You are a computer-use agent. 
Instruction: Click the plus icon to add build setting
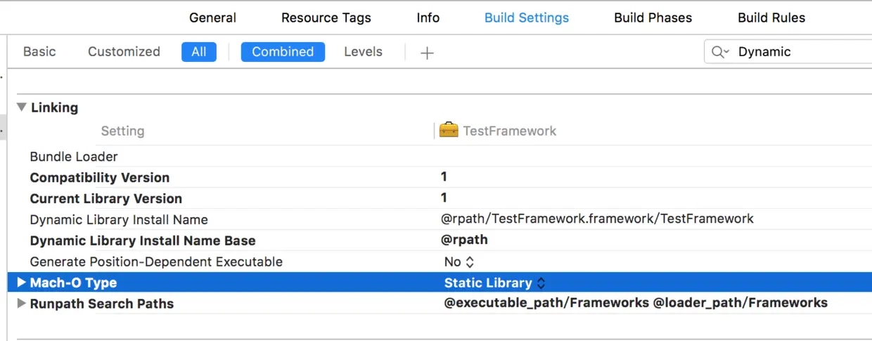pyautogui.click(x=427, y=53)
